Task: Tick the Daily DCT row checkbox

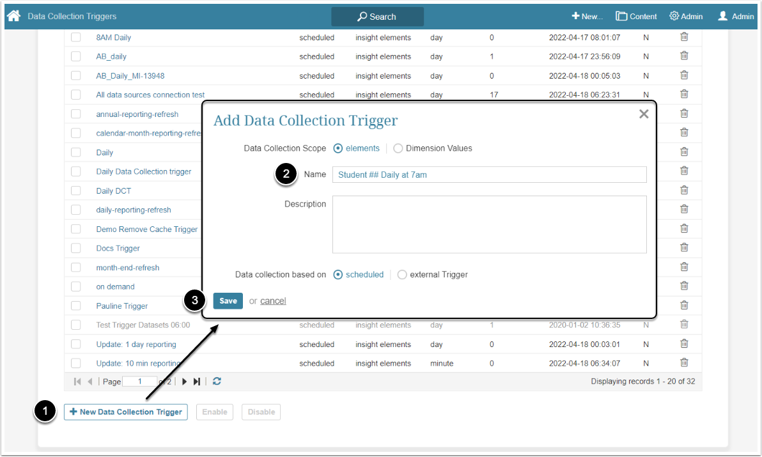Action: coord(76,191)
